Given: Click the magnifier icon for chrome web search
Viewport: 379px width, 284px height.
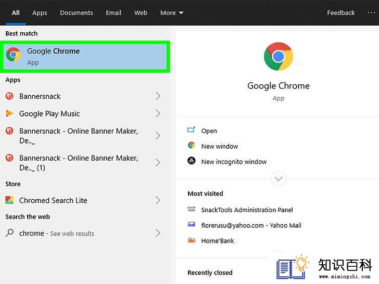Looking at the screenshot, I should coord(9,233).
